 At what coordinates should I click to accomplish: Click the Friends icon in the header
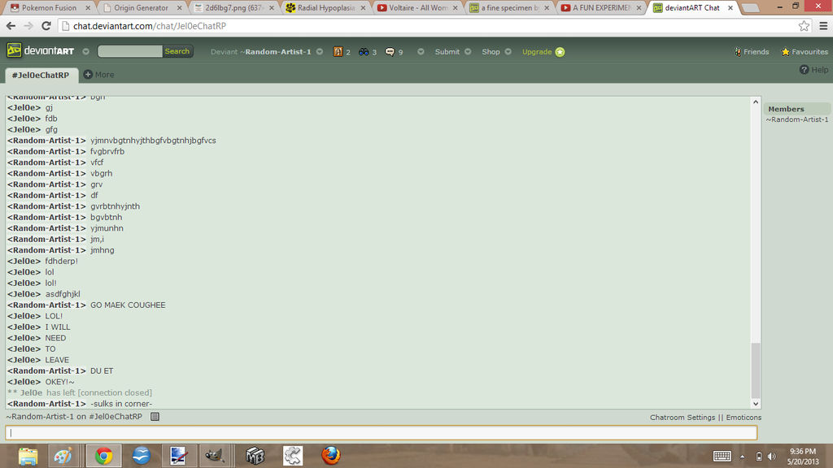pos(738,52)
